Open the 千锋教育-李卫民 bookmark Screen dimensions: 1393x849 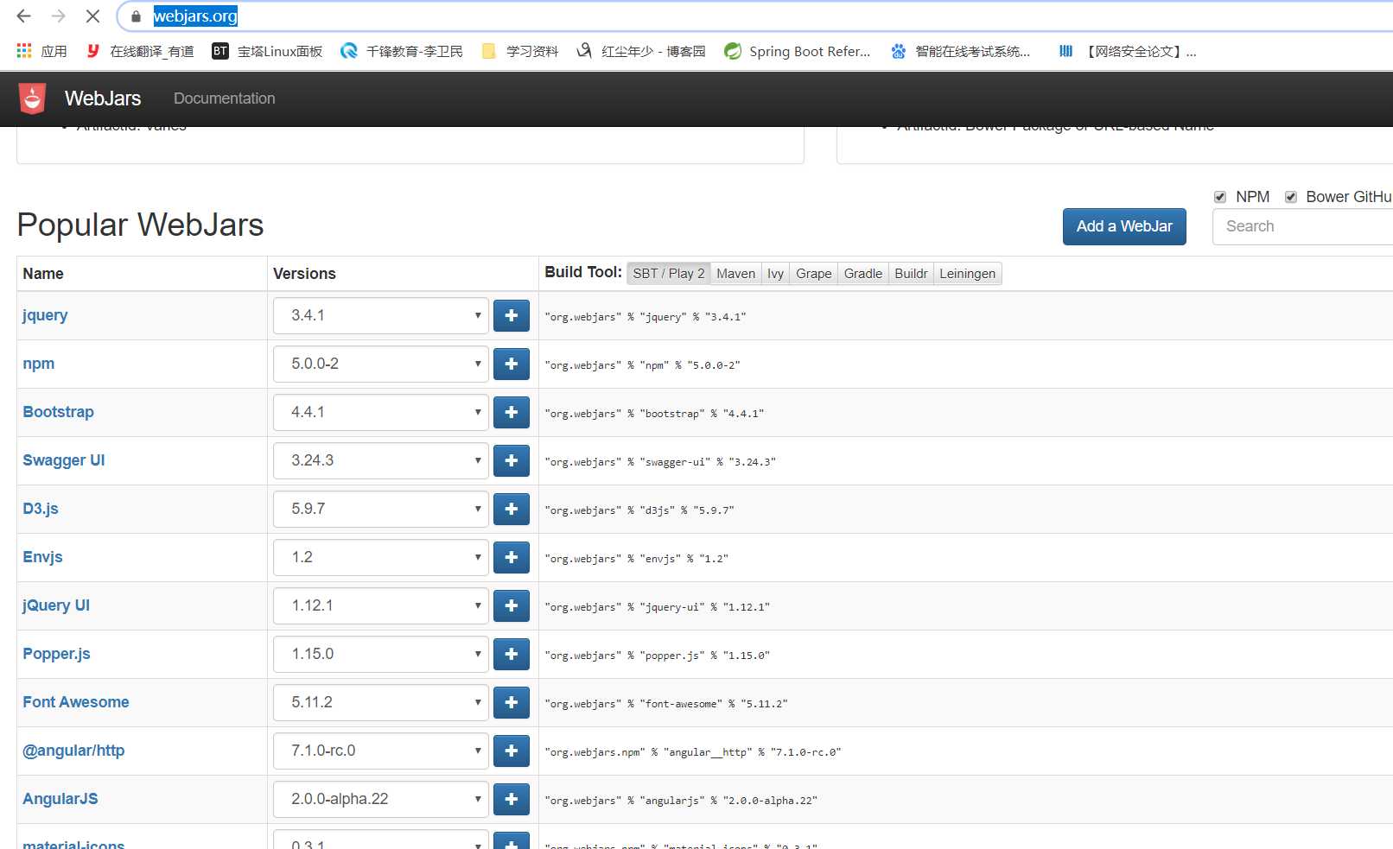402,51
